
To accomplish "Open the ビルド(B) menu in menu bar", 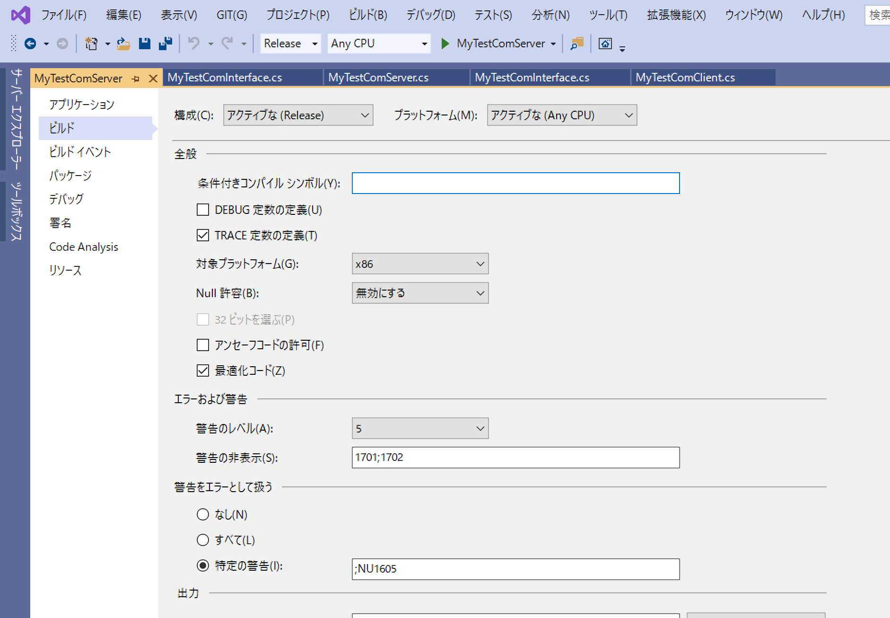I will [x=367, y=15].
